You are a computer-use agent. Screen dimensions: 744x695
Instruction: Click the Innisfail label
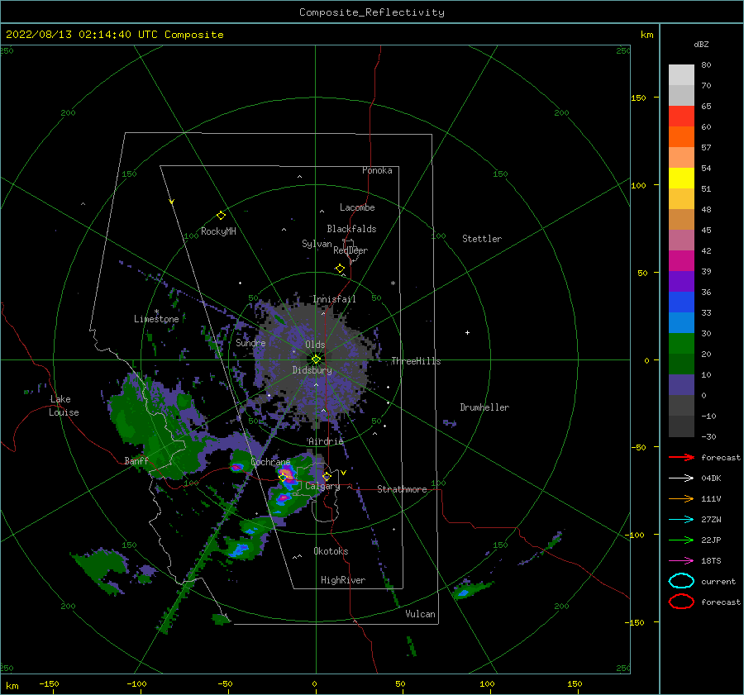pos(334,299)
